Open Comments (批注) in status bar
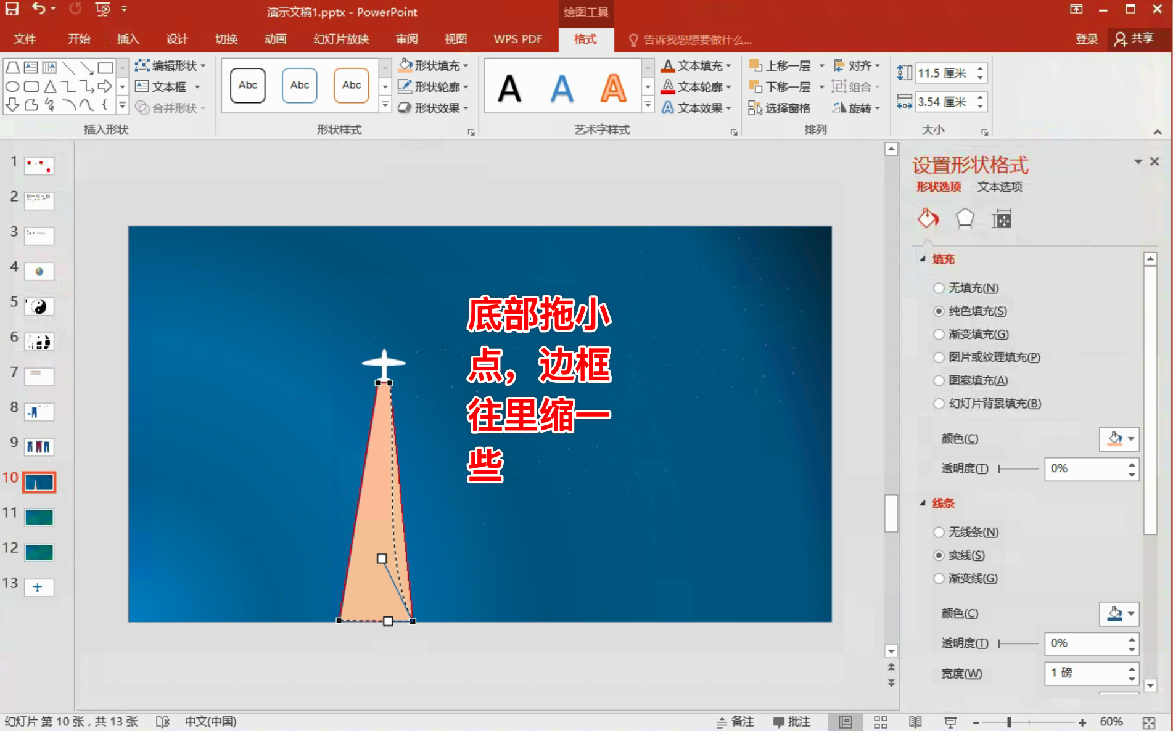1173x731 pixels. (x=792, y=722)
